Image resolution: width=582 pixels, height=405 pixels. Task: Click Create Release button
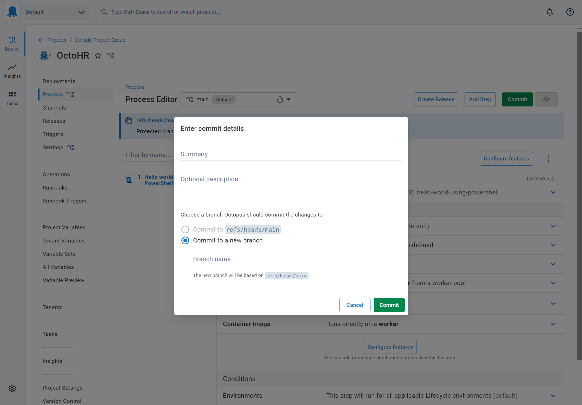(x=436, y=99)
